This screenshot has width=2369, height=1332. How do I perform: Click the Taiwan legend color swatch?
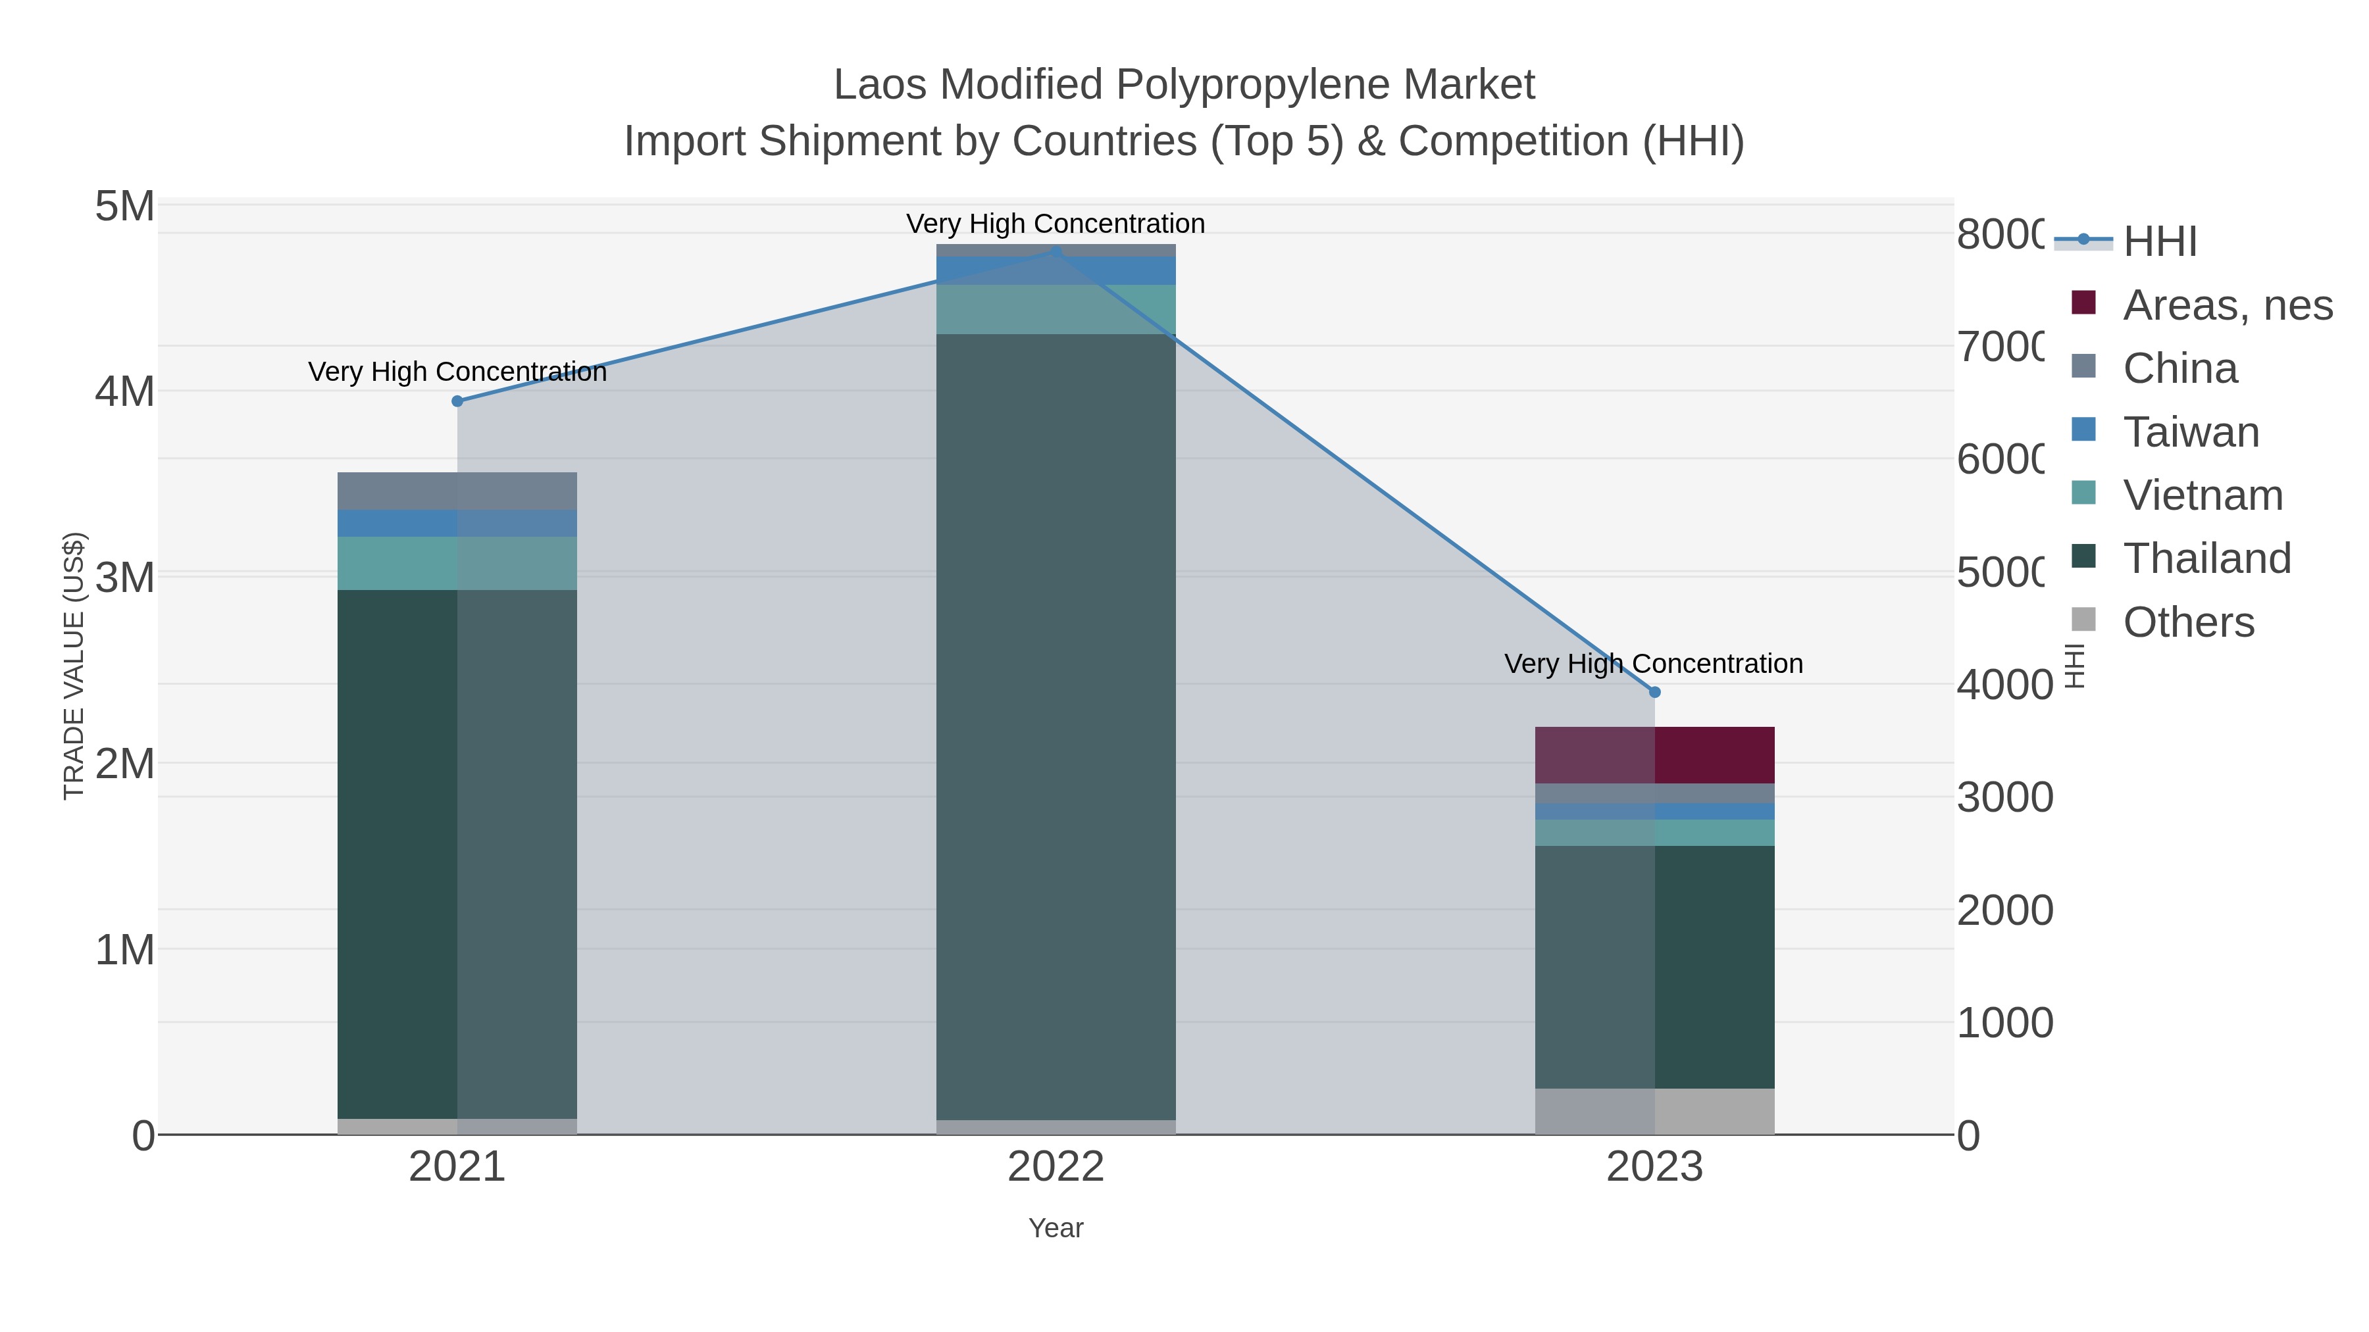click(x=2083, y=430)
